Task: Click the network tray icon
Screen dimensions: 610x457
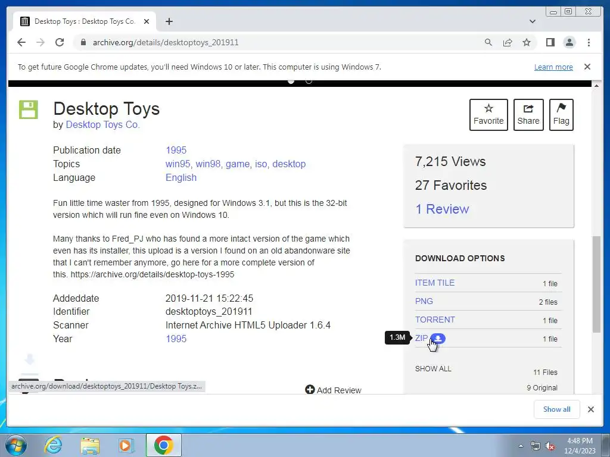Action: click(536, 446)
